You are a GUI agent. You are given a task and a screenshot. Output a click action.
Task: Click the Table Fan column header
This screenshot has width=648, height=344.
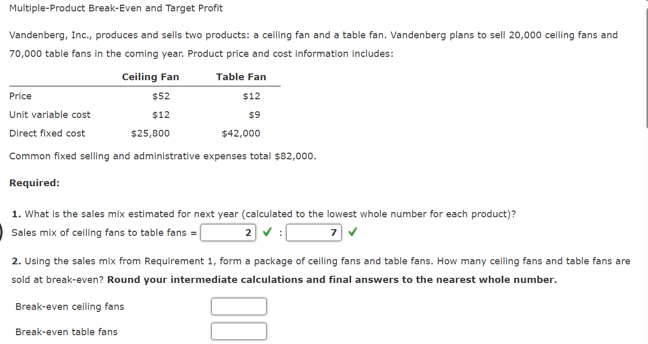[241, 77]
